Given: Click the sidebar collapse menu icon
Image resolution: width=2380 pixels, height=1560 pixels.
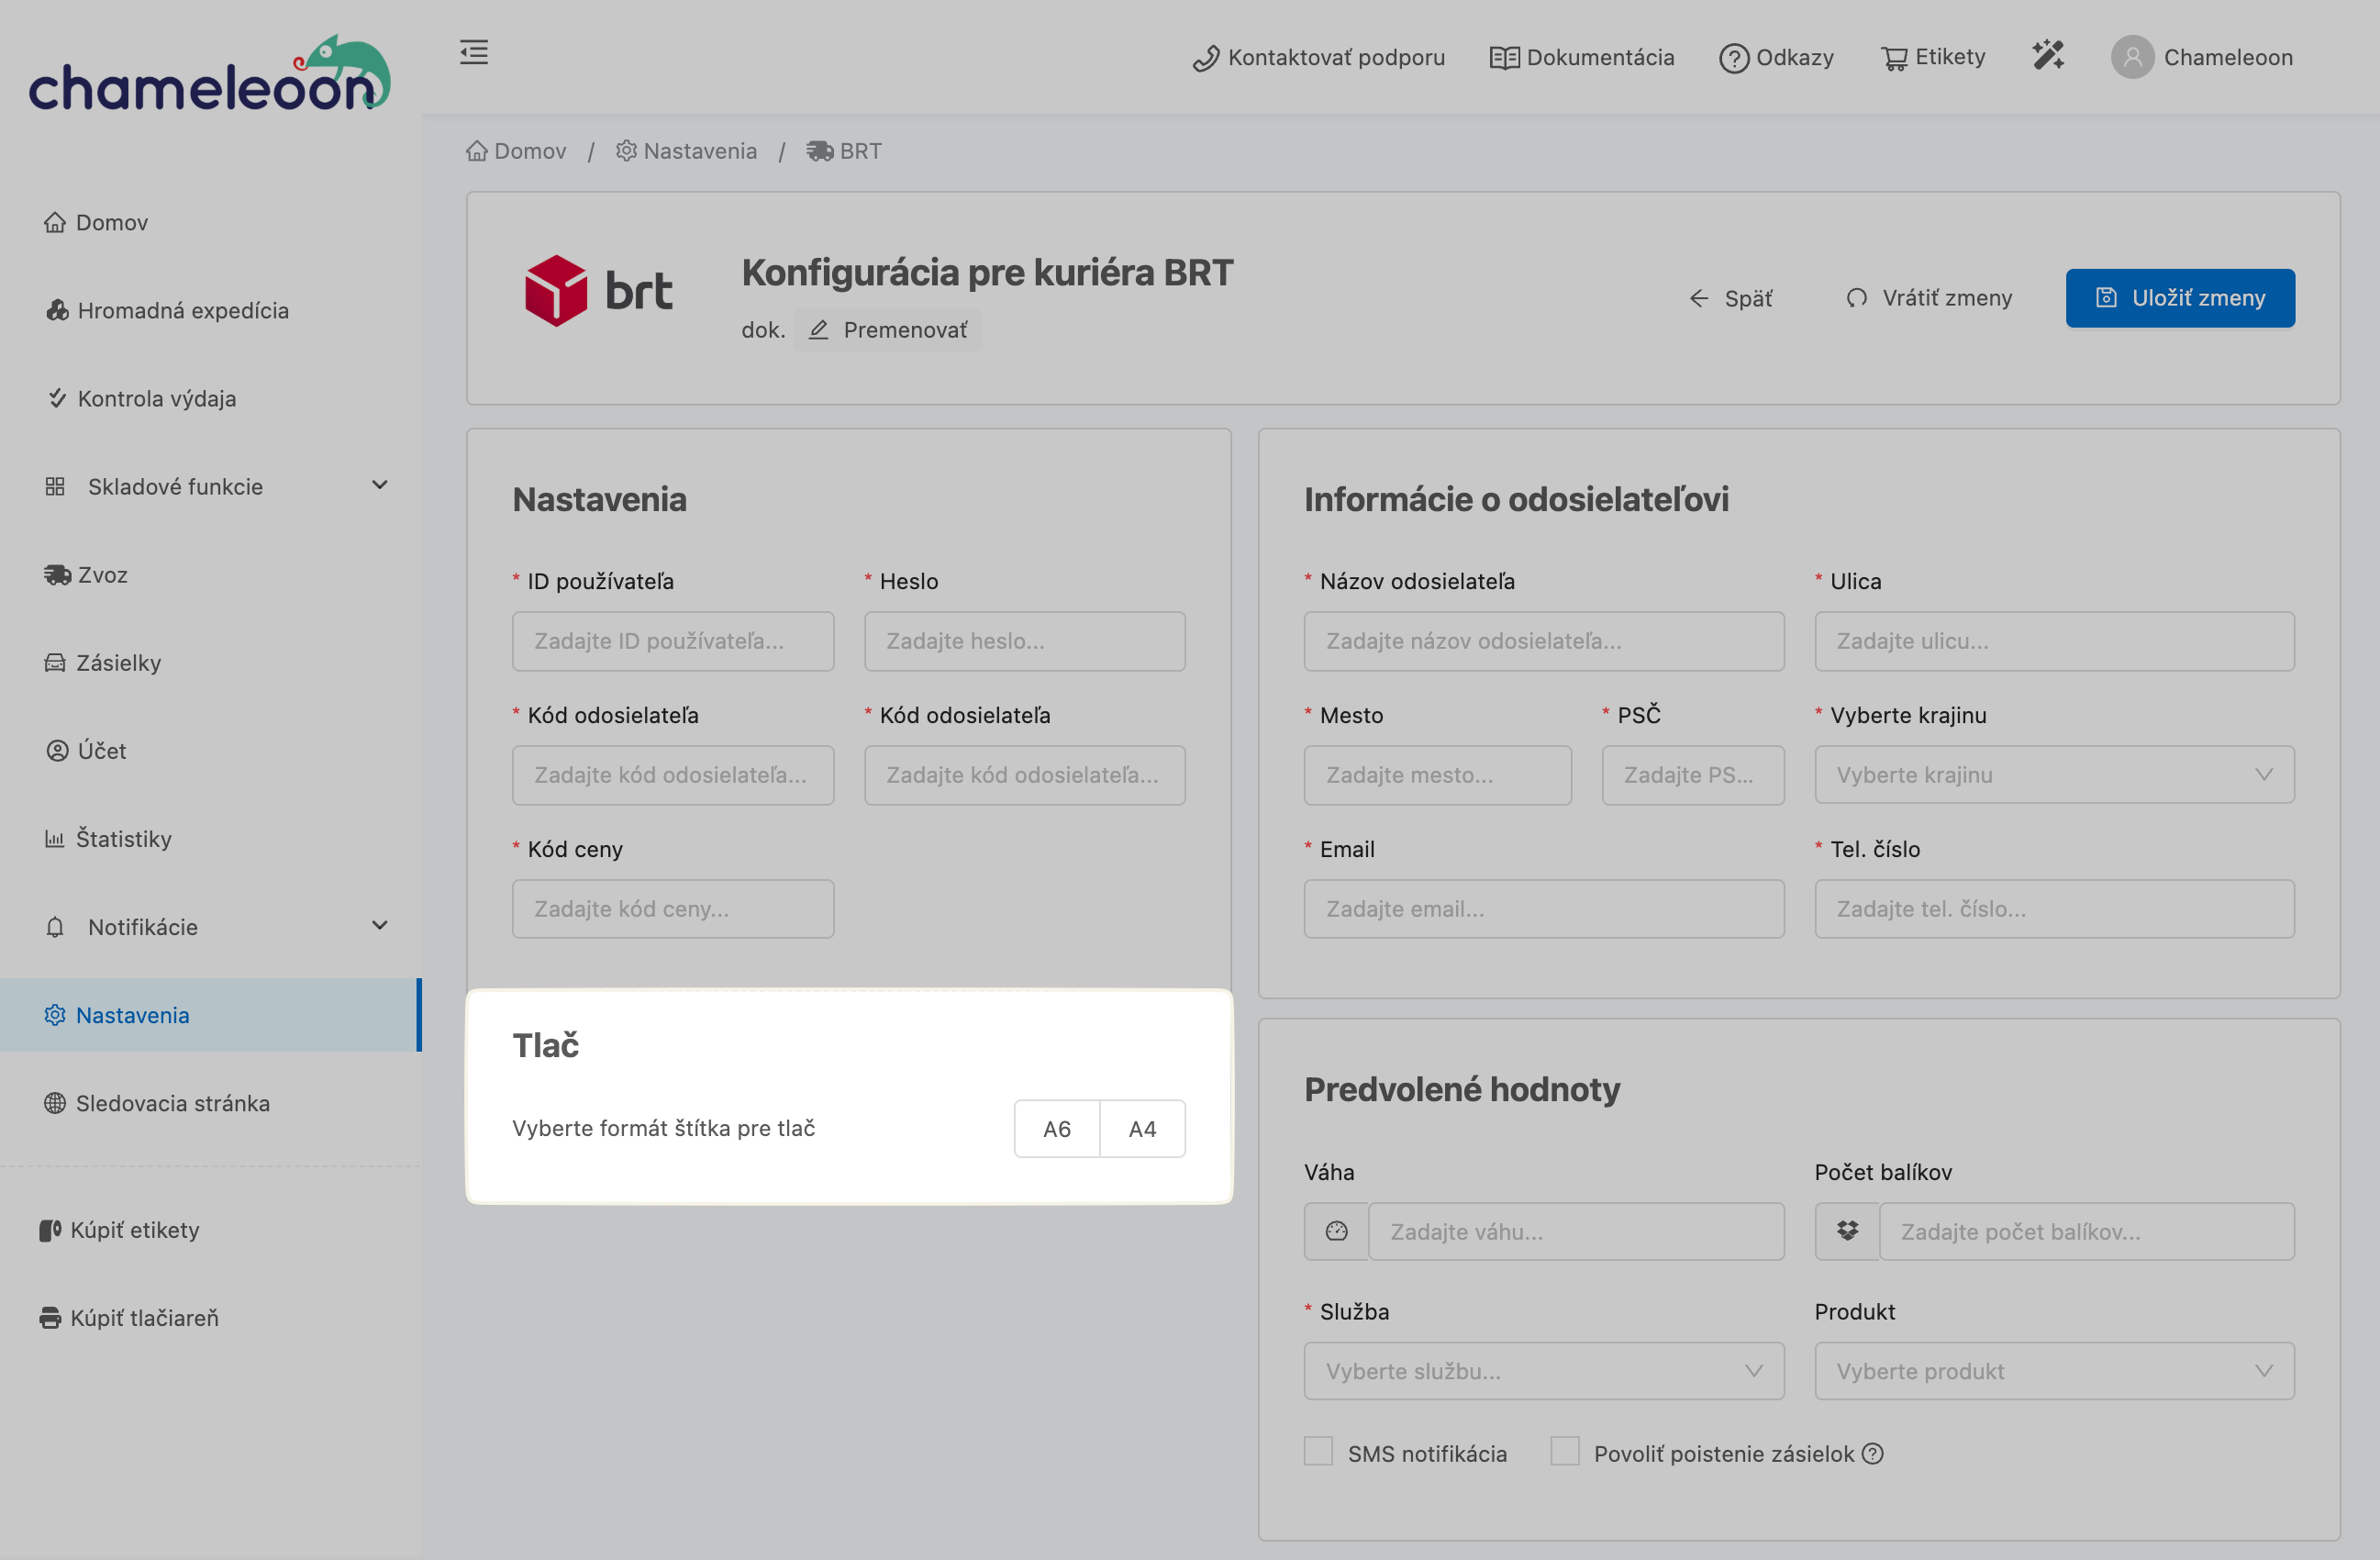Looking at the screenshot, I should click(x=474, y=52).
